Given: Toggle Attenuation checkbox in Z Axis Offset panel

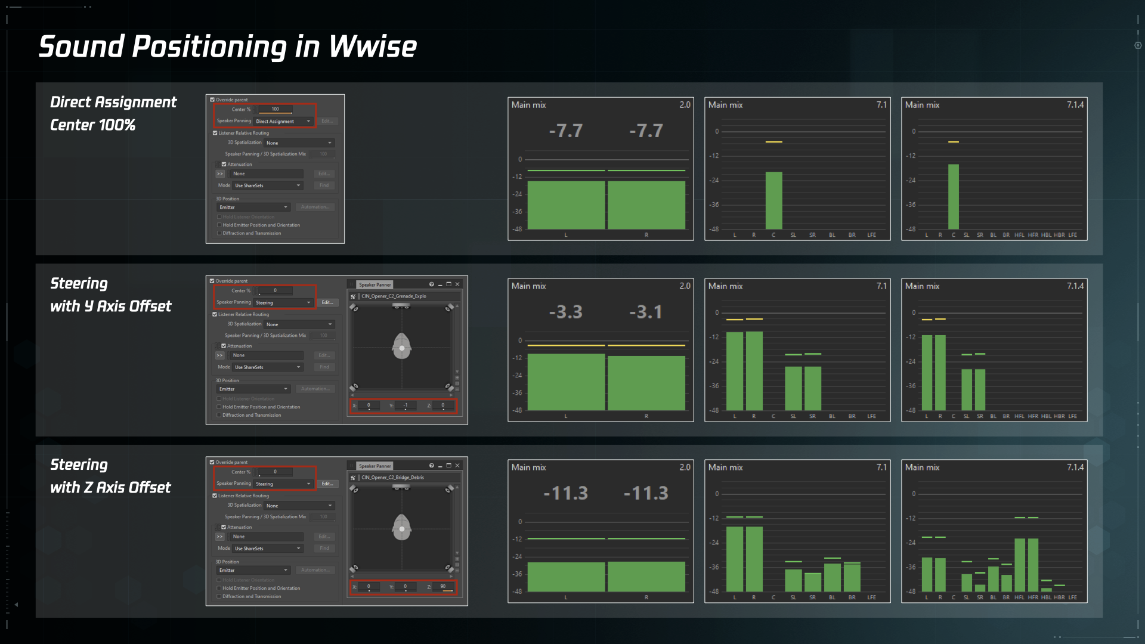Looking at the screenshot, I should [x=224, y=527].
